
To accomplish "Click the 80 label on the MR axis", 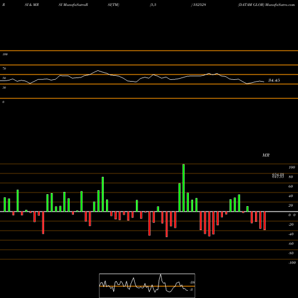I will 291,177.
